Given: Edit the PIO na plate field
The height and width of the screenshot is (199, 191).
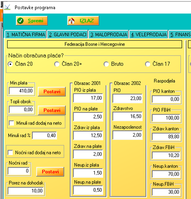Looking at the screenshot, I should click(88, 117).
